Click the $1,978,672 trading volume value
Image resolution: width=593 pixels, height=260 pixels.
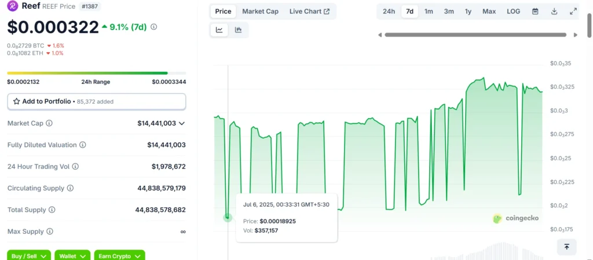[x=169, y=166]
